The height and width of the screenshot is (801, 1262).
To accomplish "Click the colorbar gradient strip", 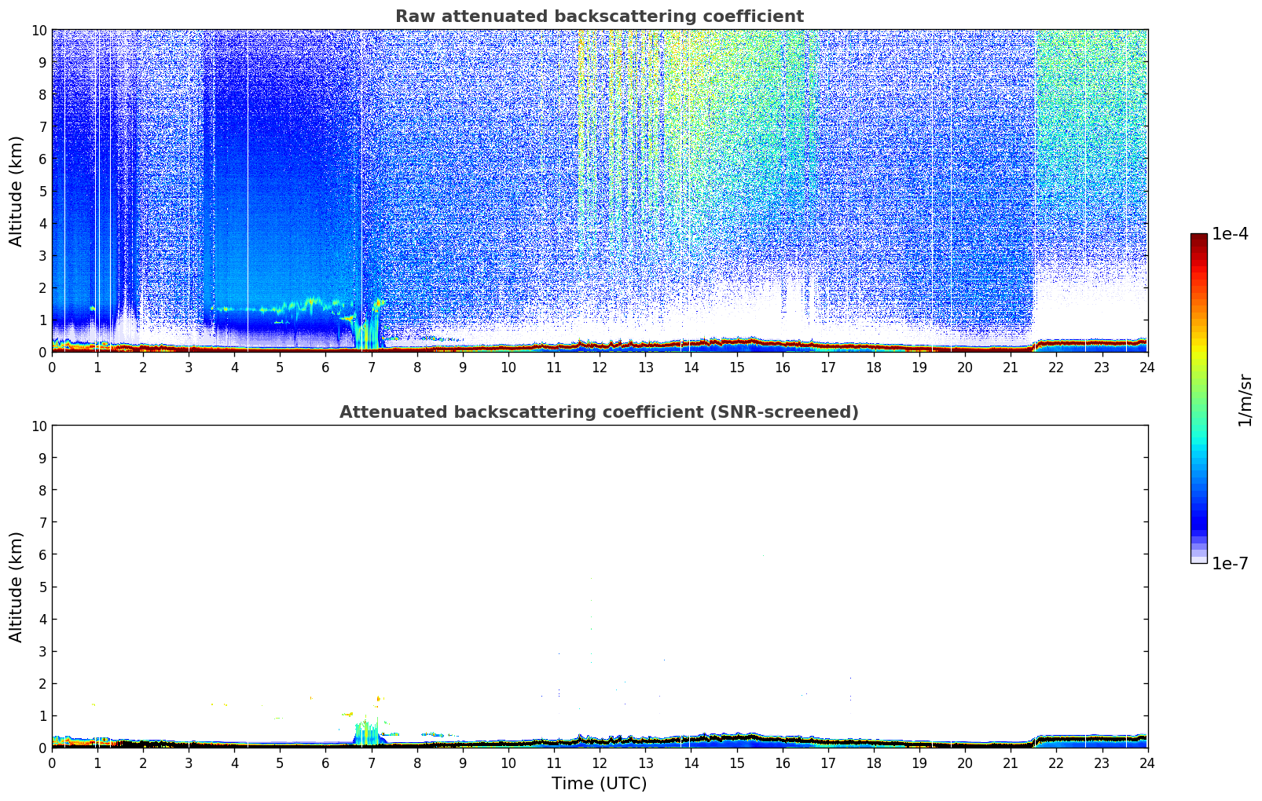I will (1198, 398).
